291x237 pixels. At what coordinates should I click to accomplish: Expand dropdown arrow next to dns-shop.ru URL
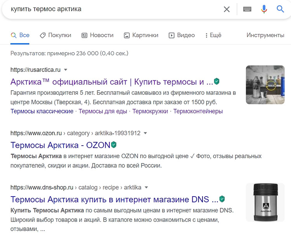click(146, 187)
